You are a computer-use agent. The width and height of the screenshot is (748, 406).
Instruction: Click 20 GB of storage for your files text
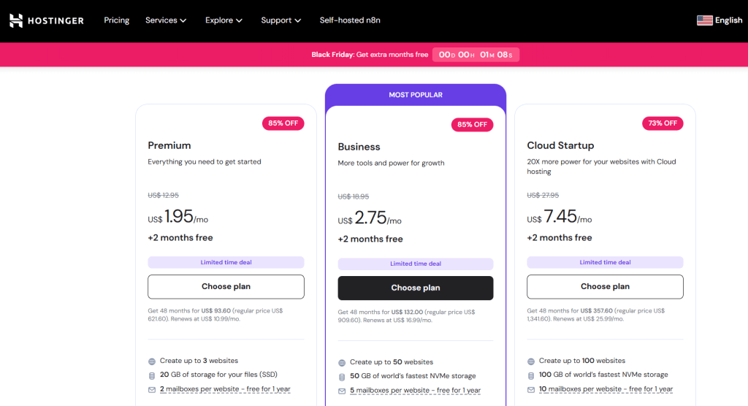click(218, 375)
